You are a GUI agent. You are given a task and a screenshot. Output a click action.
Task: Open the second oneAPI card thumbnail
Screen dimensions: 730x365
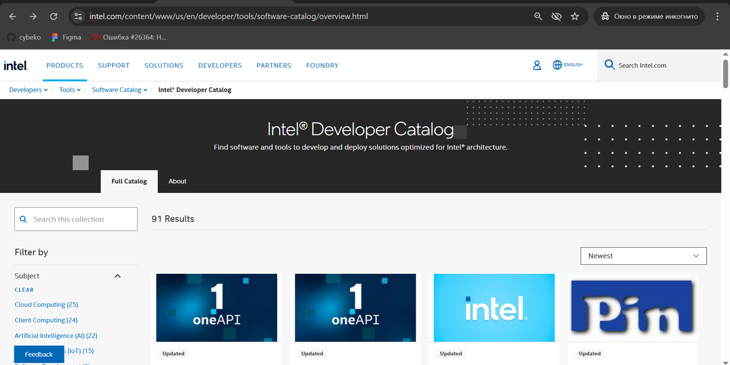point(355,308)
